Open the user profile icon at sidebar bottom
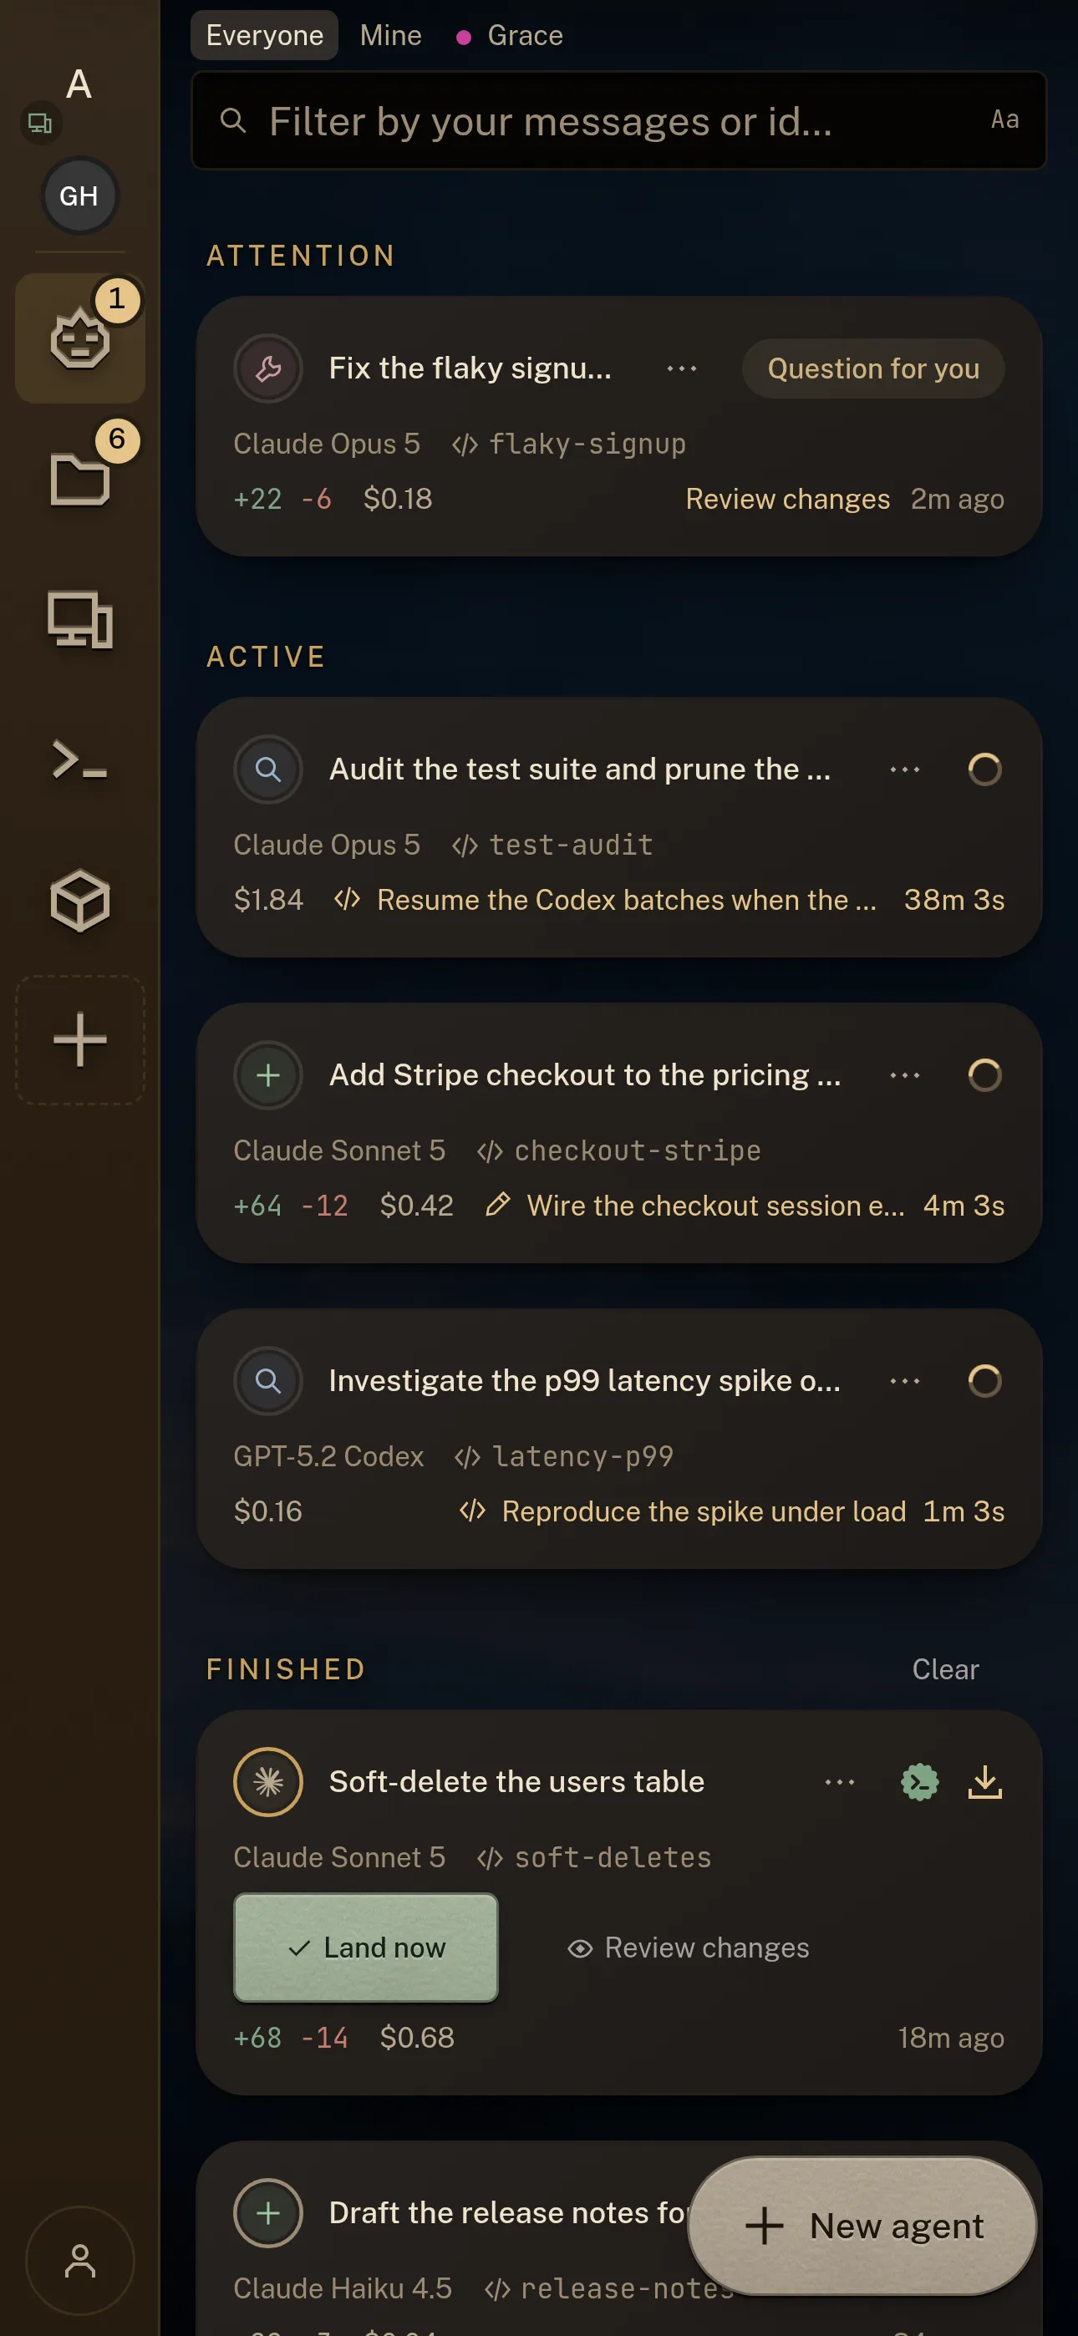1078x2336 pixels. coord(80,2261)
